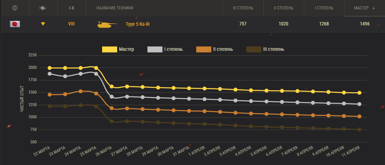
Task: Click III степень data point on 11 апреля
Action: pos(359,129)
